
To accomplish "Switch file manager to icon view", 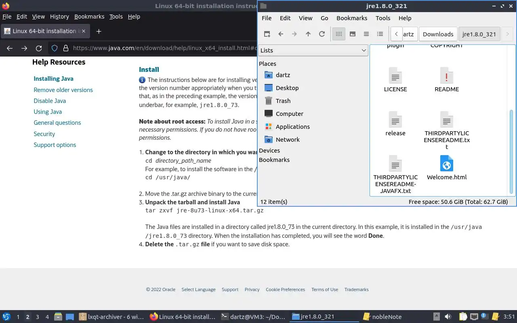I will tap(339, 34).
